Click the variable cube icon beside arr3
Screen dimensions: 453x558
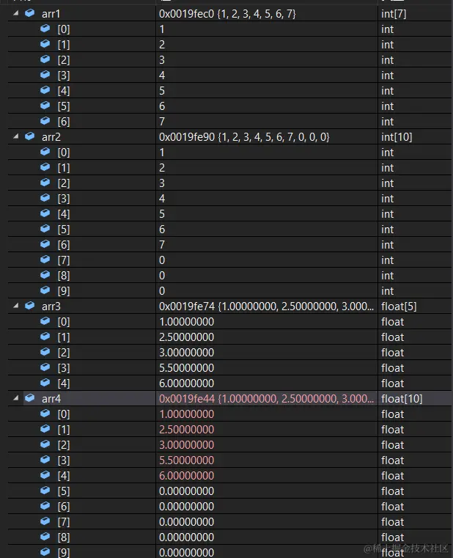[30, 306]
